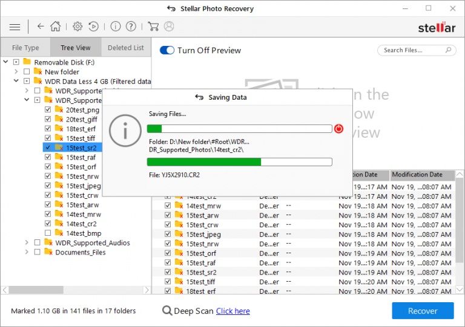Viewport: 465px width, 327px height.
Task: Collapse WDR Data Less 4 GB node
Action: click(16, 81)
